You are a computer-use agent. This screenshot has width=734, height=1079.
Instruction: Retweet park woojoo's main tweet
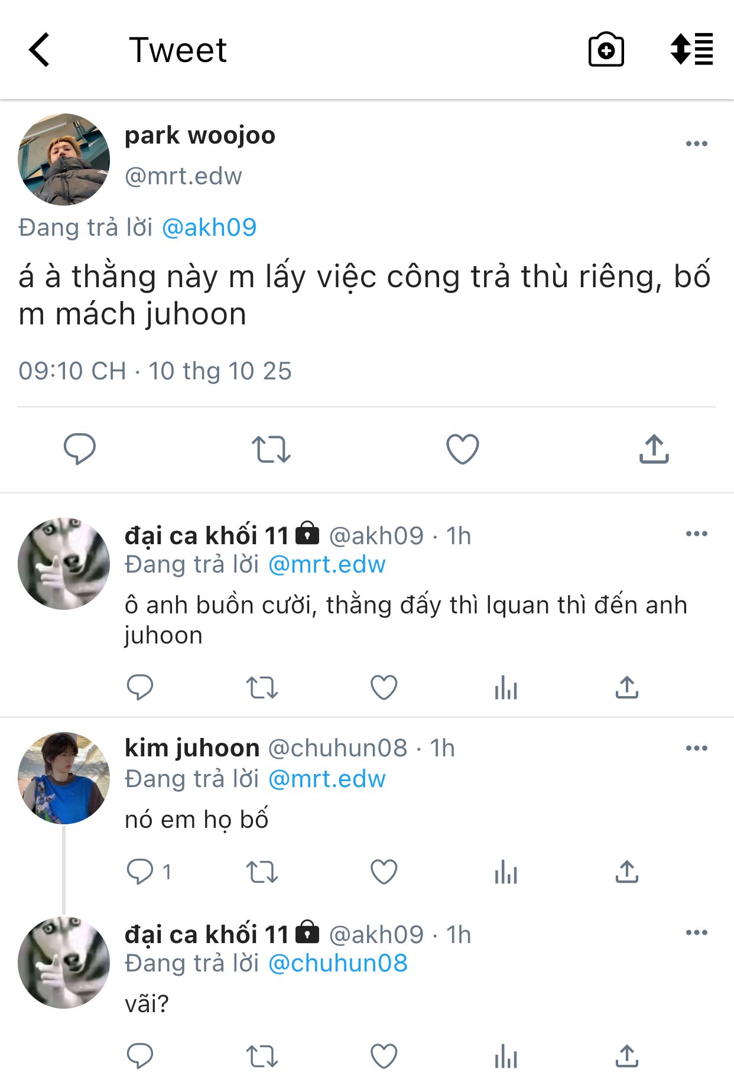pos(271,449)
